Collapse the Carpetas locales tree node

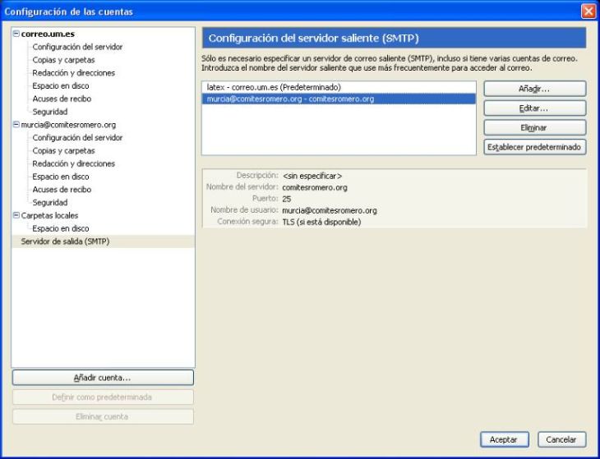point(16,215)
